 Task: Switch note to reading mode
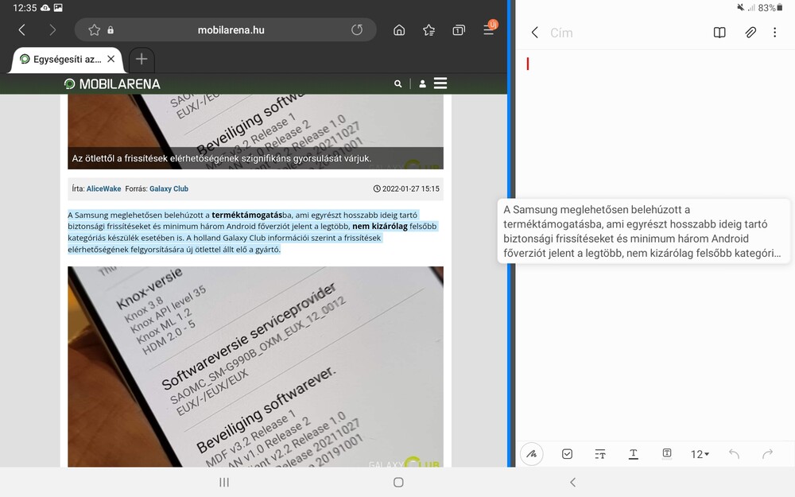click(x=719, y=33)
